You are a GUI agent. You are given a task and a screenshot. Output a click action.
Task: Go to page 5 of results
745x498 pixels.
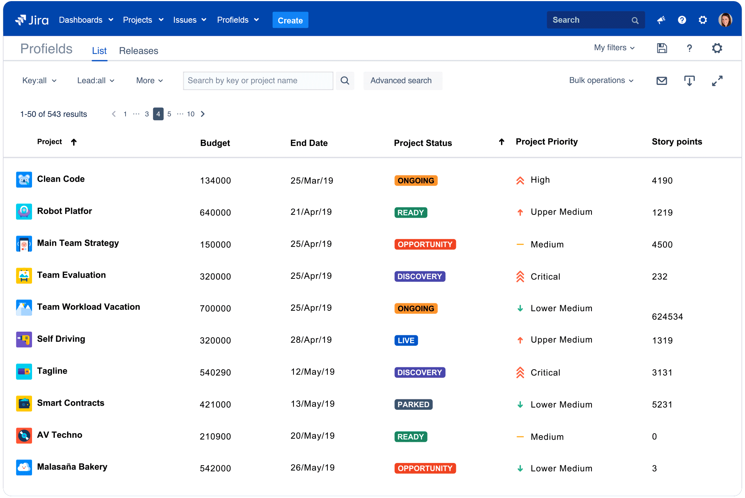coord(169,114)
